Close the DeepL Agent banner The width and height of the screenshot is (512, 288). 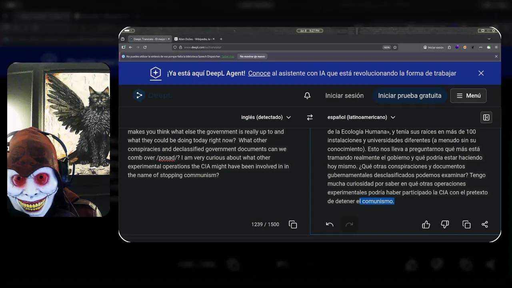(x=481, y=73)
